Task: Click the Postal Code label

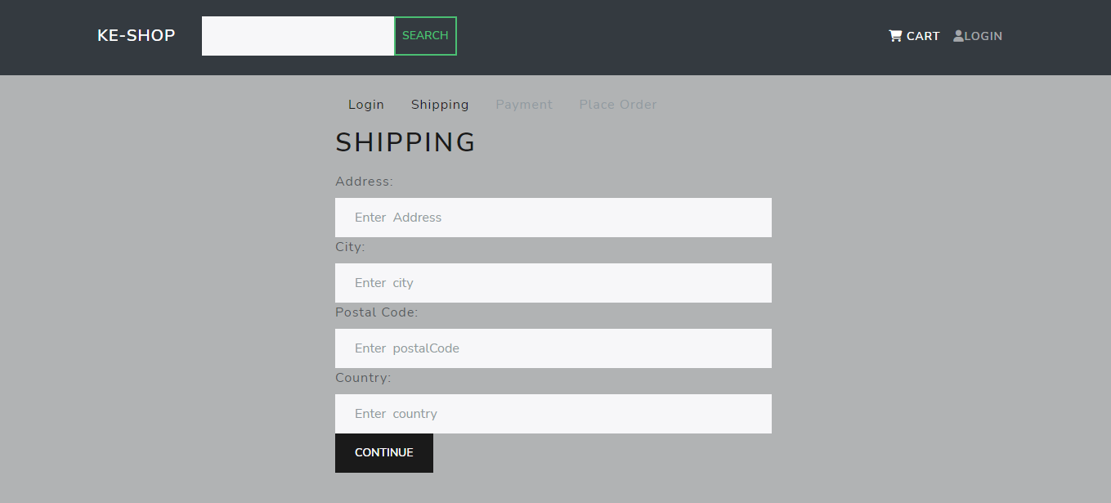Action: coord(376,312)
